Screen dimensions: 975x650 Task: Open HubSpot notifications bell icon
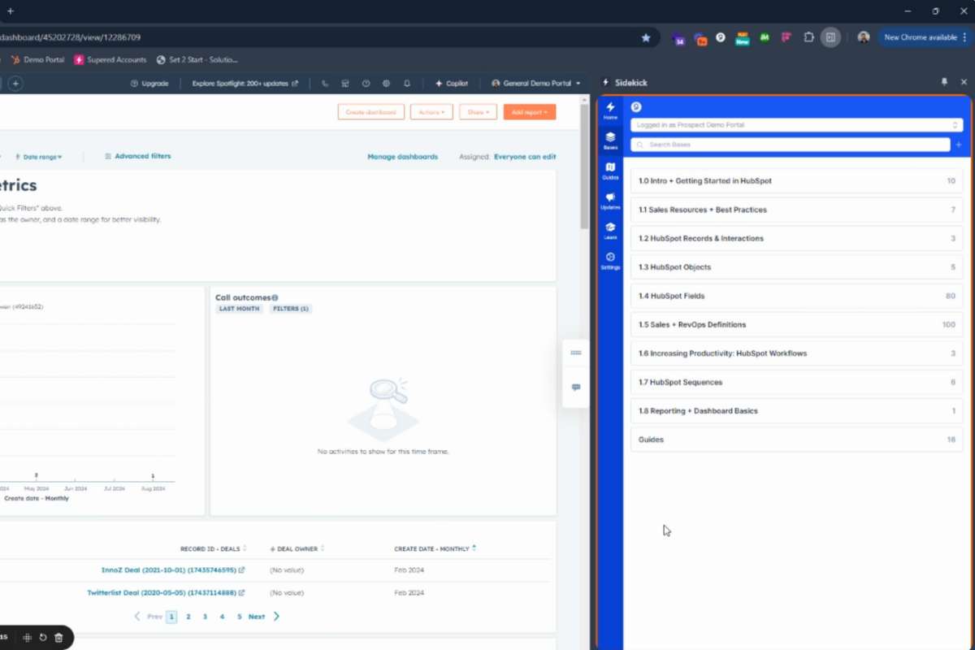coord(407,83)
